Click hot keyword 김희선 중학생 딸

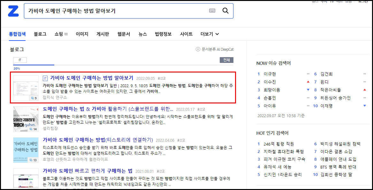[336, 175]
